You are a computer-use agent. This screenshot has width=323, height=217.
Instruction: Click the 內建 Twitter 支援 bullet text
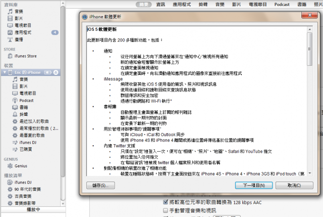(x=120, y=146)
